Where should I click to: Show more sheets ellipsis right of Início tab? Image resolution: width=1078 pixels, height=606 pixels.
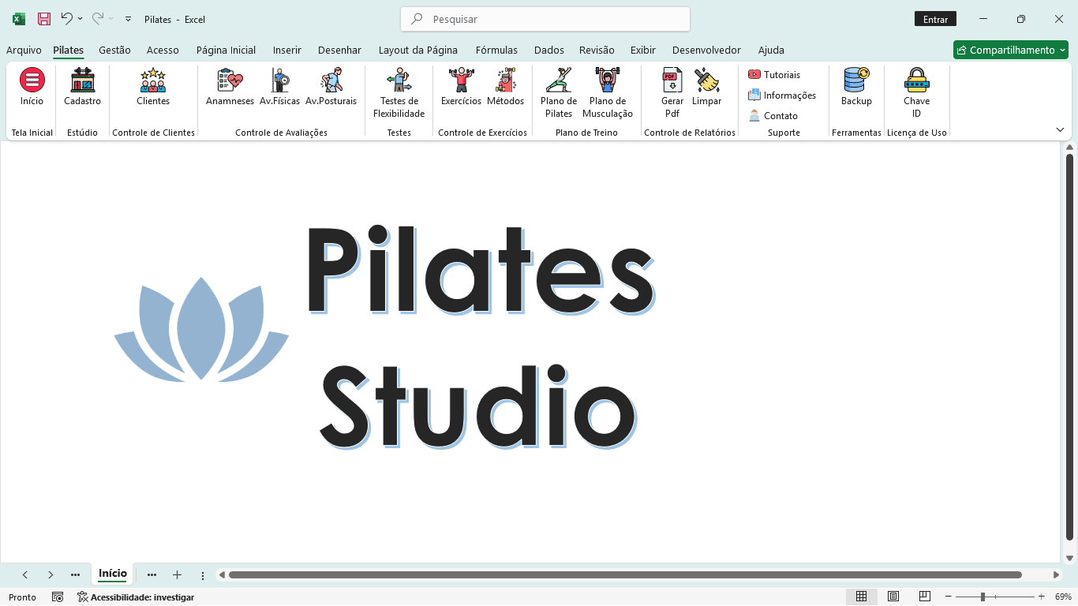[152, 575]
